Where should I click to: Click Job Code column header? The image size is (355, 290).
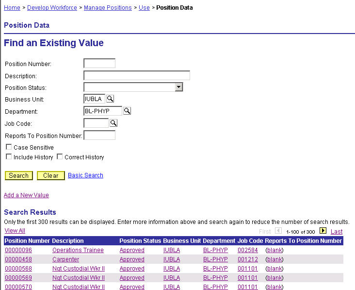pyautogui.click(x=250, y=241)
